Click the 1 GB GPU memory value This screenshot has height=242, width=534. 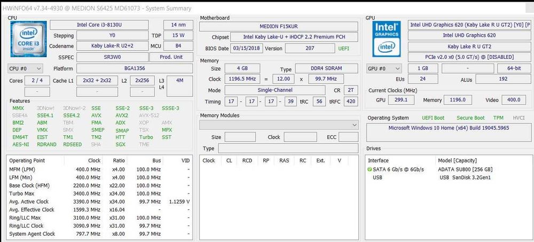click(x=422, y=68)
